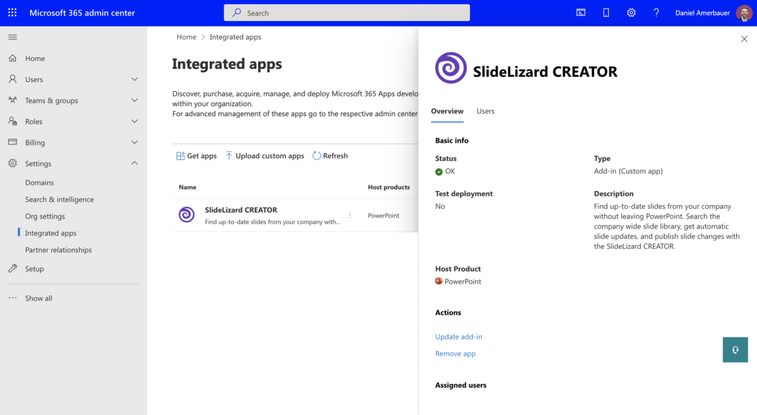The width and height of the screenshot is (757, 415).
Task: Collapse the Settings section in the sidebar
Action: pos(134,163)
